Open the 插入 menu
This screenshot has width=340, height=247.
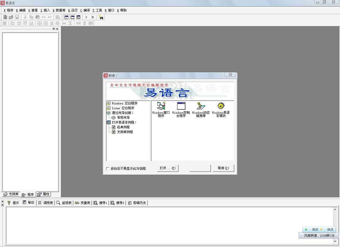tap(45, 10)
